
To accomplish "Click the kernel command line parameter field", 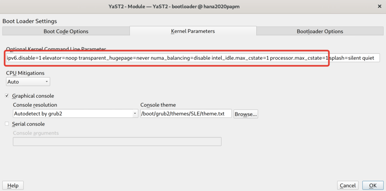I will click(x=193, y=58).
